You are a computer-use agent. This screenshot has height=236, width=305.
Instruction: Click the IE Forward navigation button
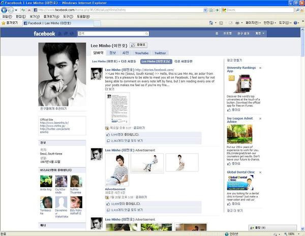(x=11, y=10)
